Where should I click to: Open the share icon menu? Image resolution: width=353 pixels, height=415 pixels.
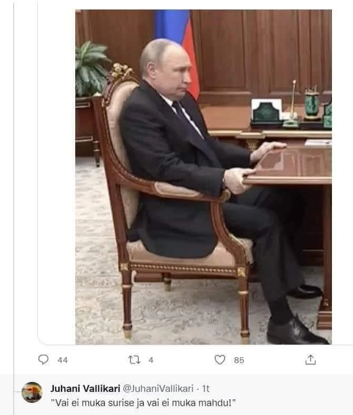311,360
